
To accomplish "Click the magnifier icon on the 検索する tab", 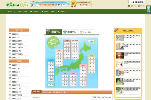I will [48, 31].
